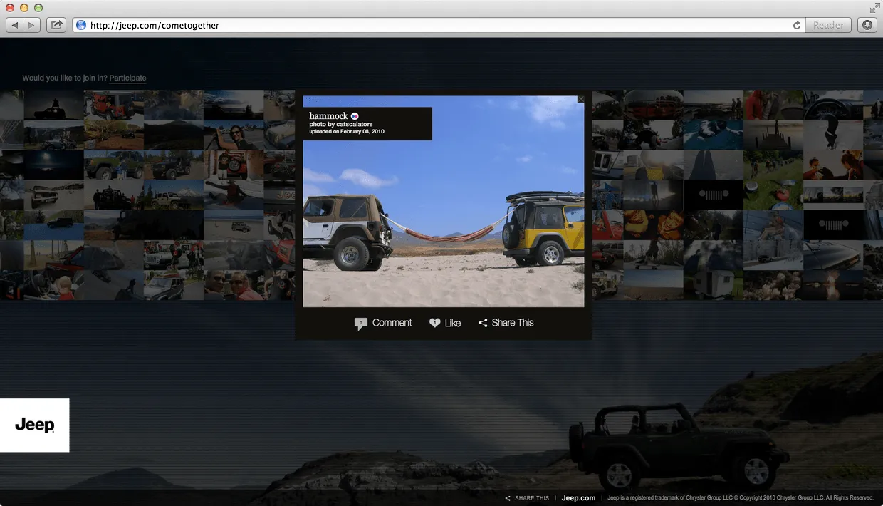Enter full screen with the corner arrows icon

pyautogui.click(x=874, y=8)
